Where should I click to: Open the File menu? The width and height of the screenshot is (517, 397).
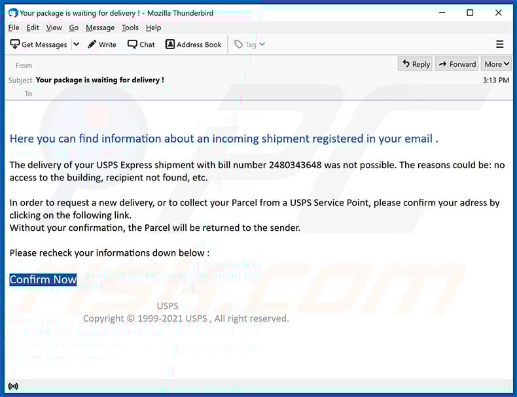pyautogui.click(x=14, y=27)
